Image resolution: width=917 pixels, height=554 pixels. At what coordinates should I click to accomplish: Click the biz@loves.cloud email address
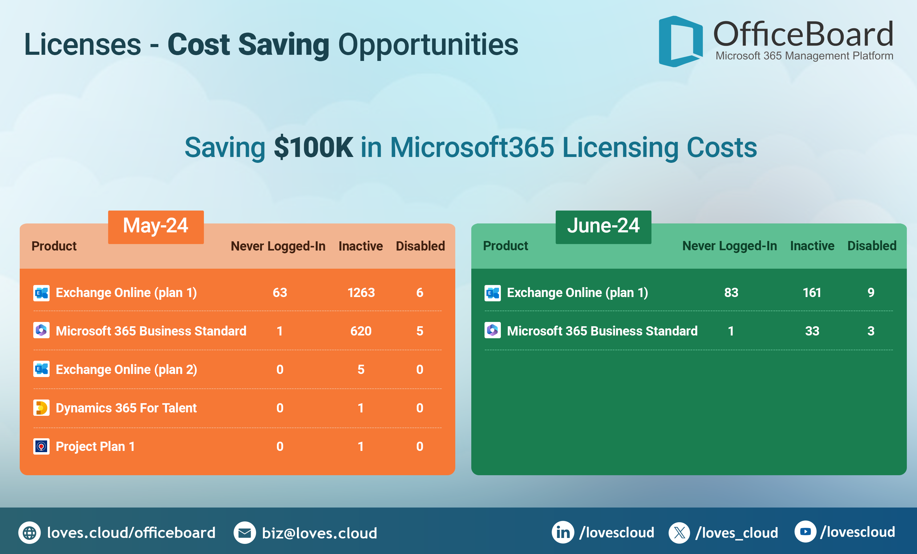click(x=319, y=533)
